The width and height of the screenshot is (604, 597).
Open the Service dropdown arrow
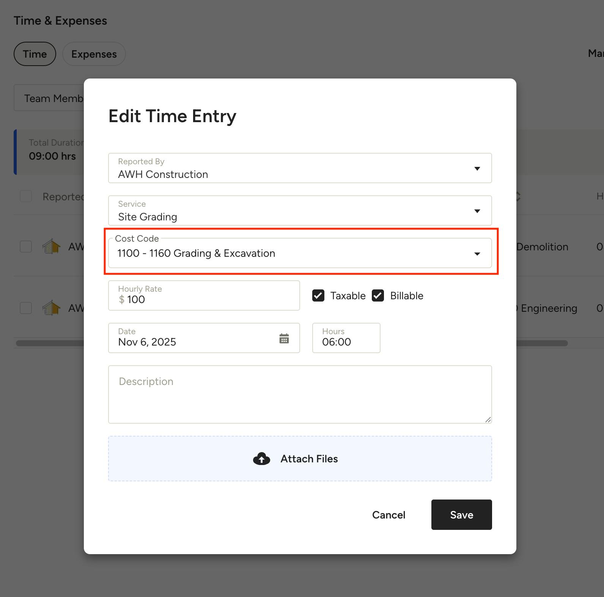tap(477, 211)
